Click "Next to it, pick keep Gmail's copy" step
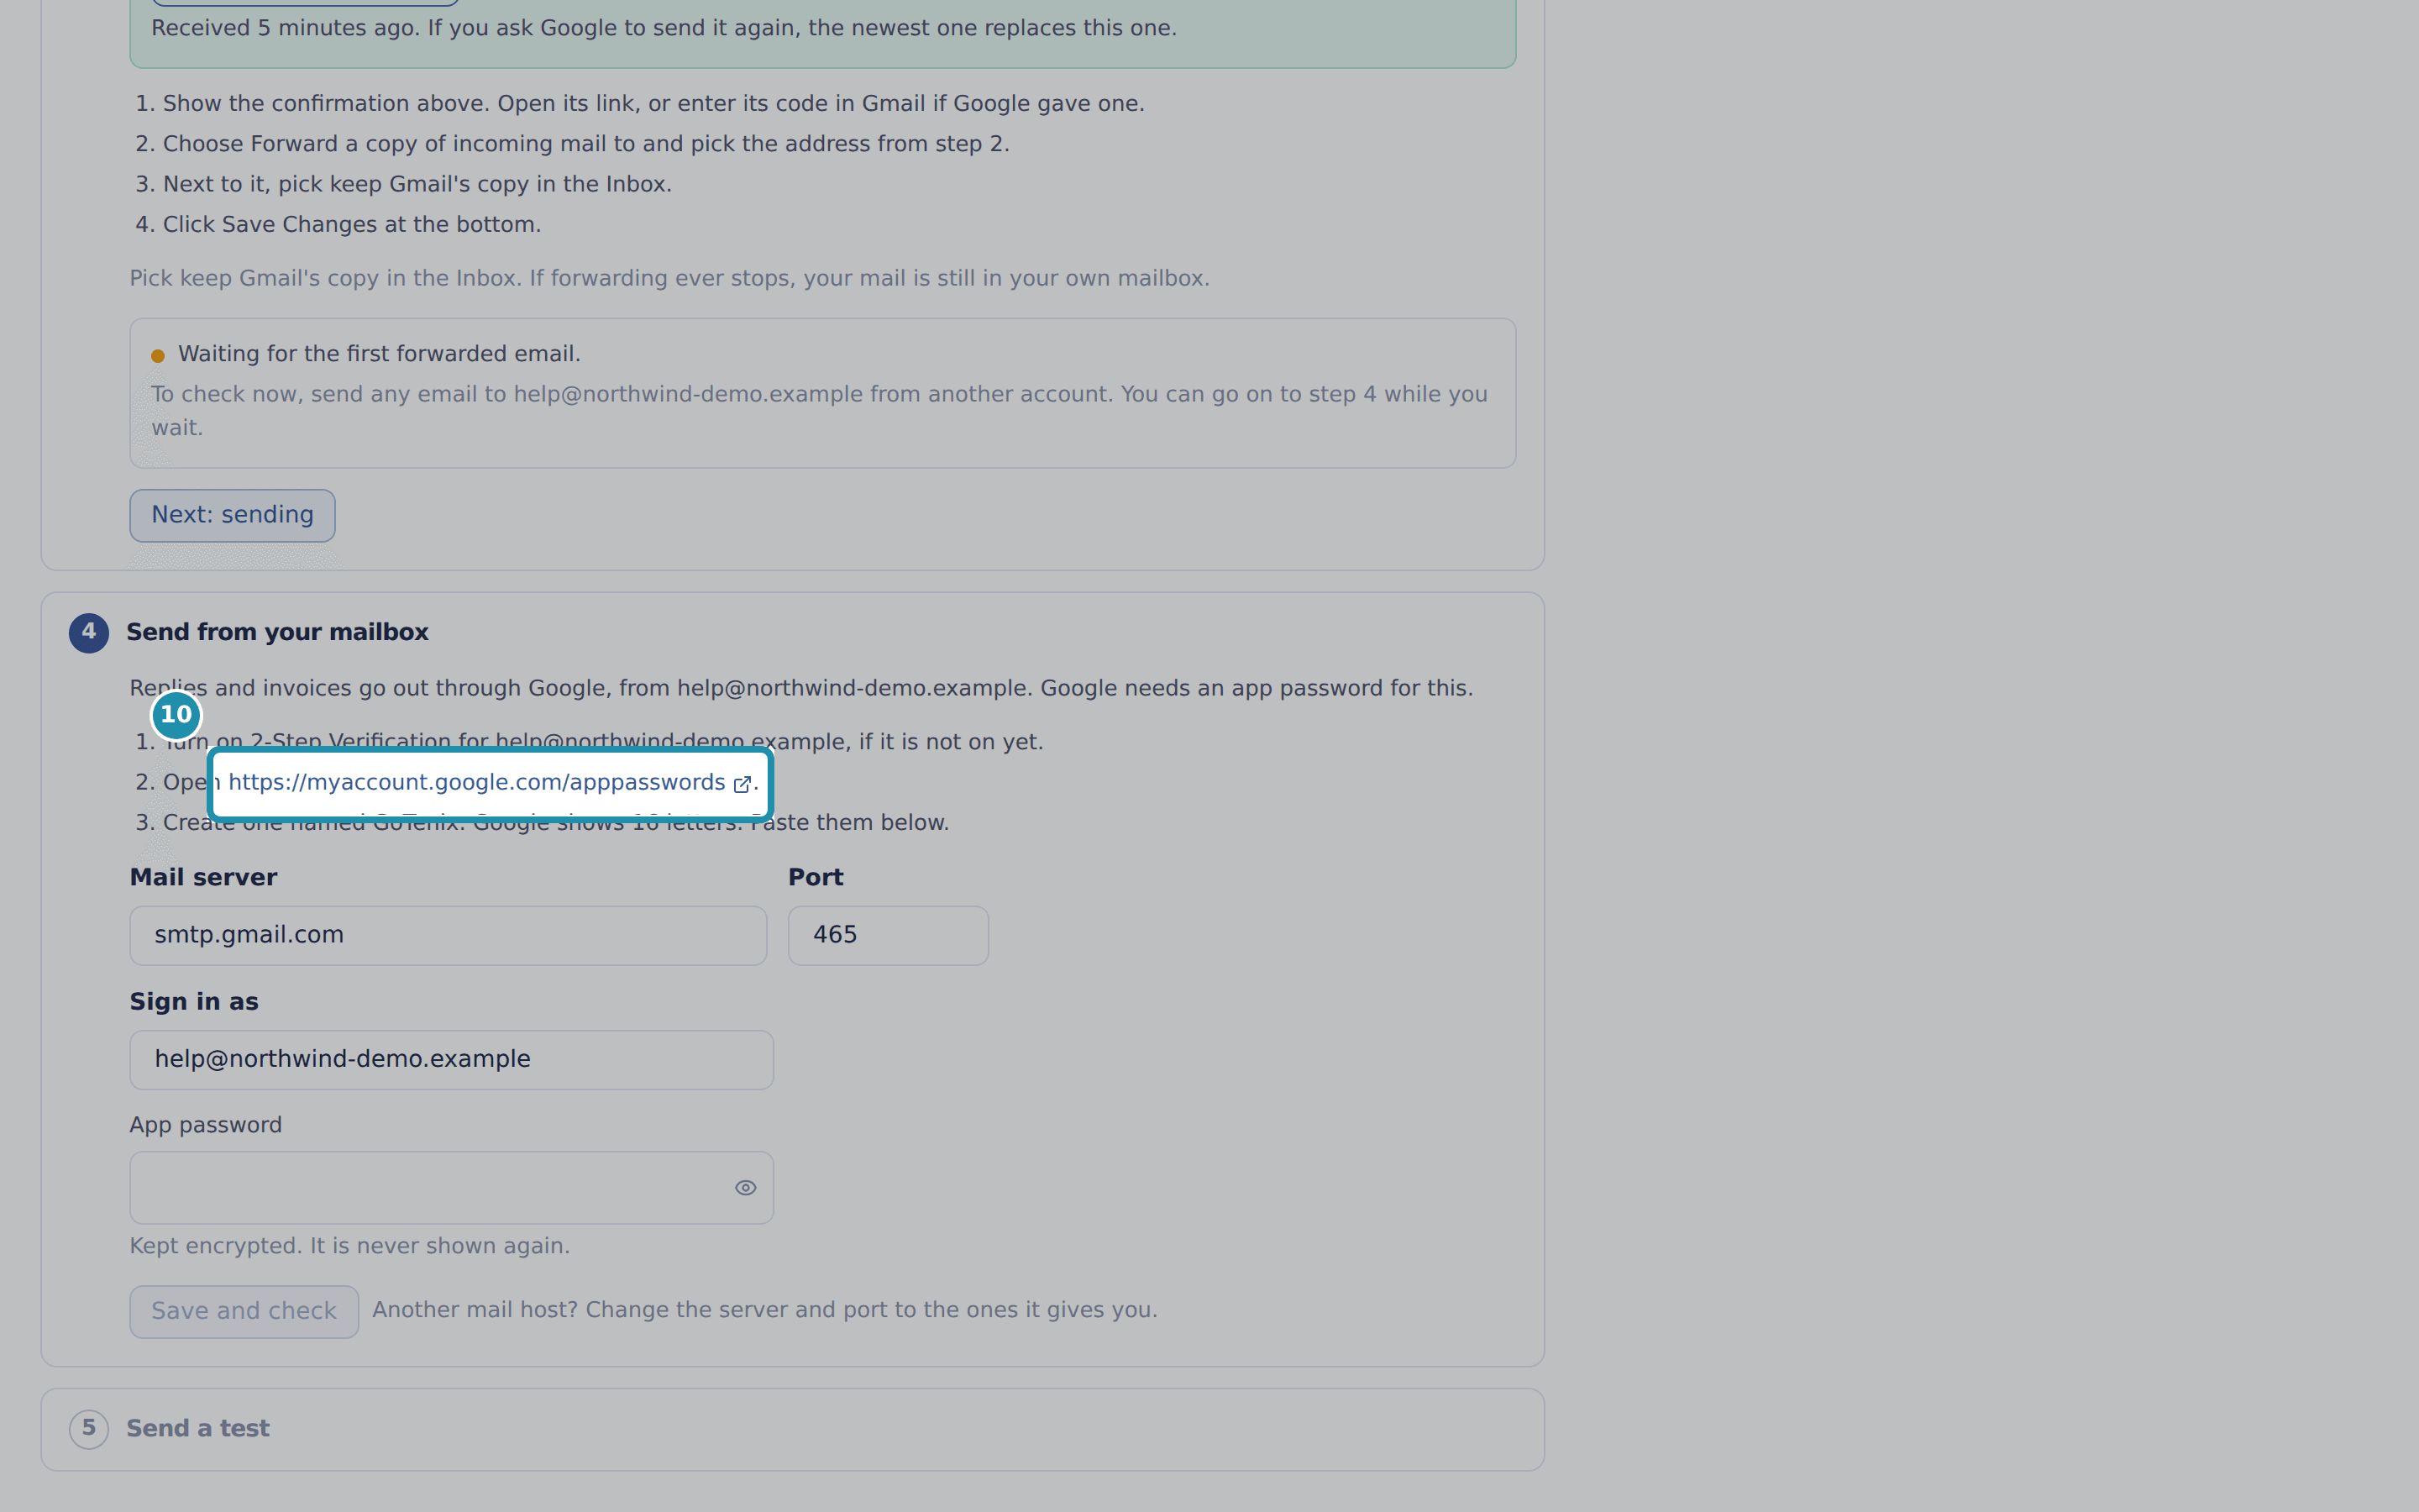 click(x=417, y=184)
